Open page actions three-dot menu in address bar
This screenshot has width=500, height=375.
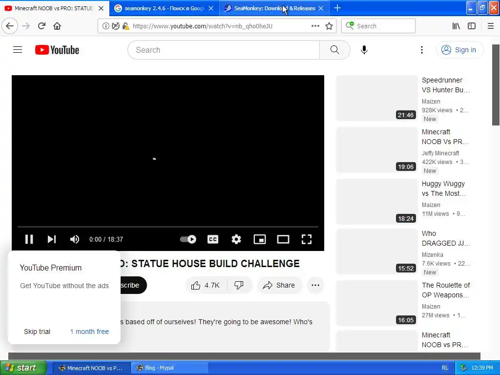tap(315, 26)
